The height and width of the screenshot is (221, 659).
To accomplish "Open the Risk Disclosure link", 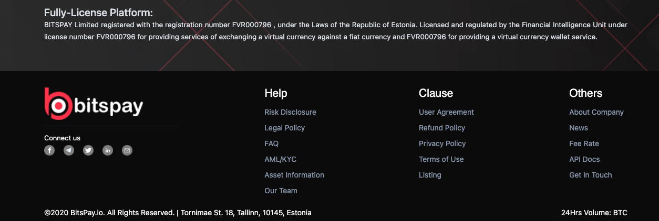I will coord(290,112).
